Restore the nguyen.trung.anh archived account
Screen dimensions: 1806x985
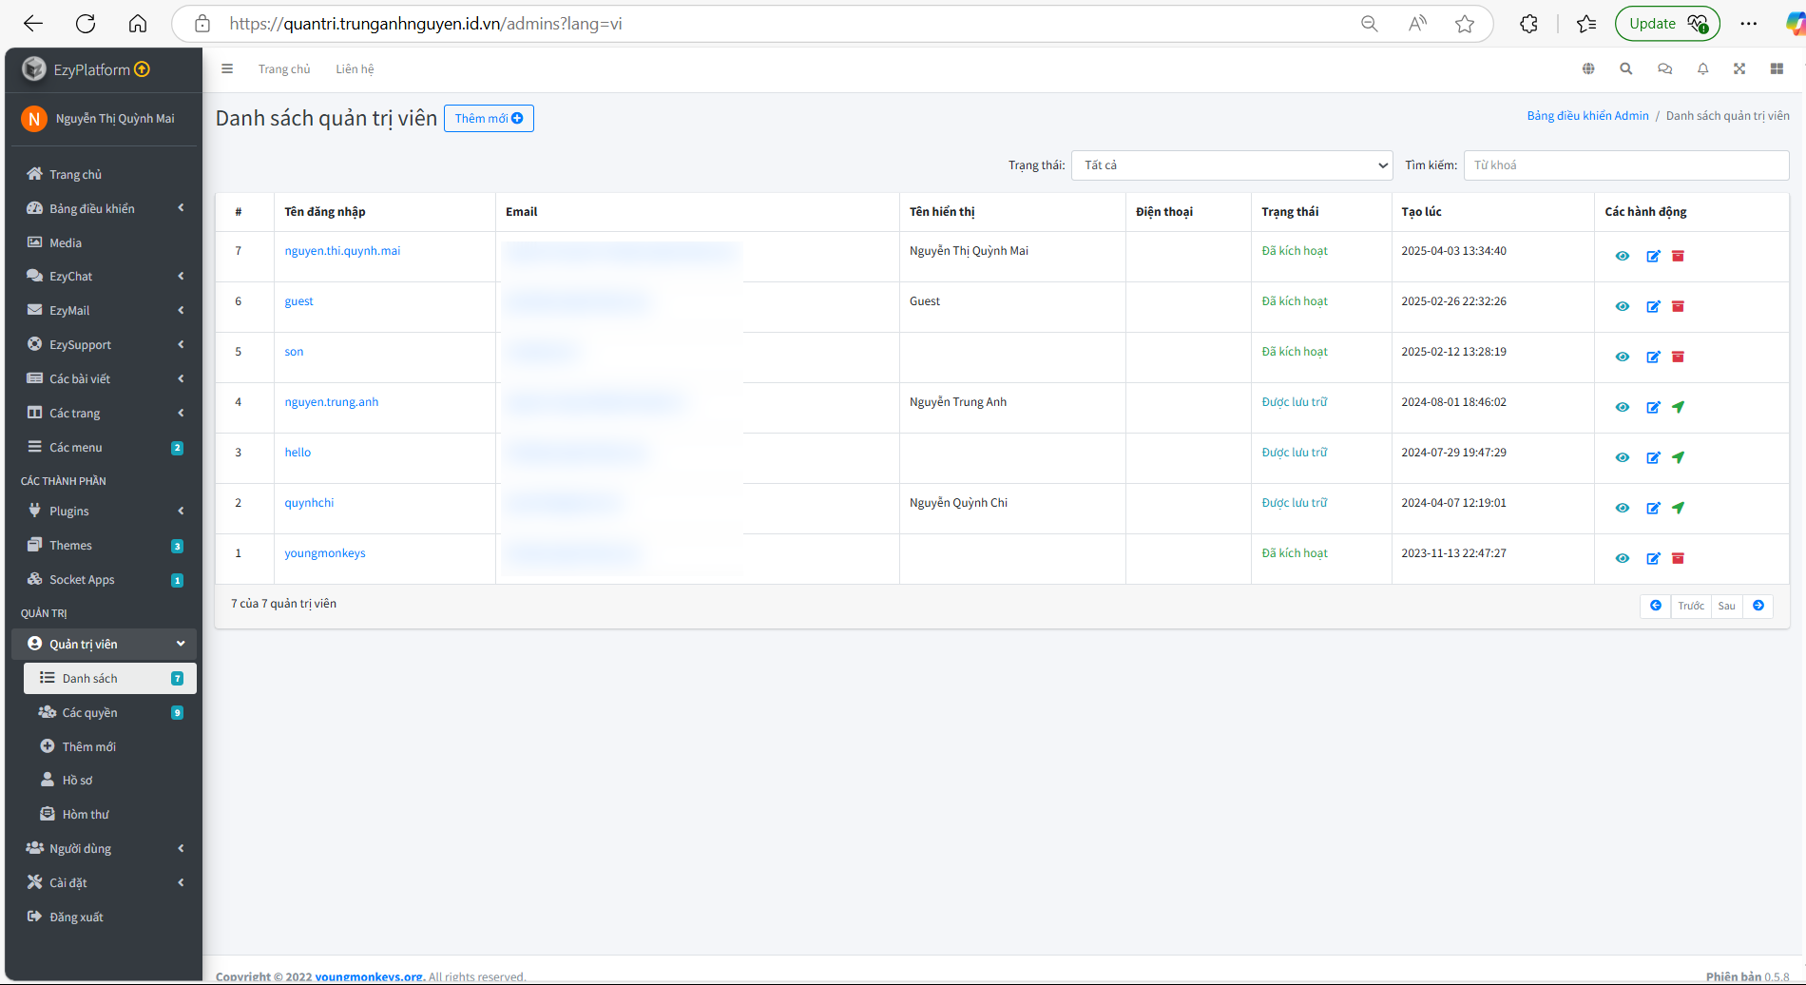1679,408
